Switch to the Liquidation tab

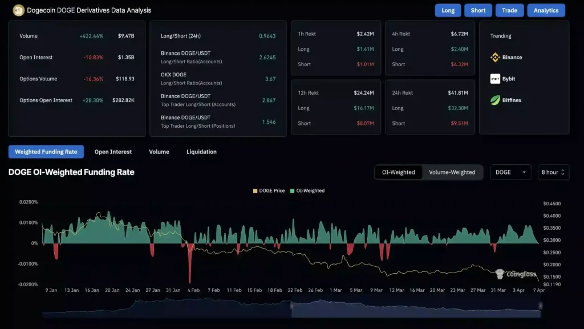point(201,152)
